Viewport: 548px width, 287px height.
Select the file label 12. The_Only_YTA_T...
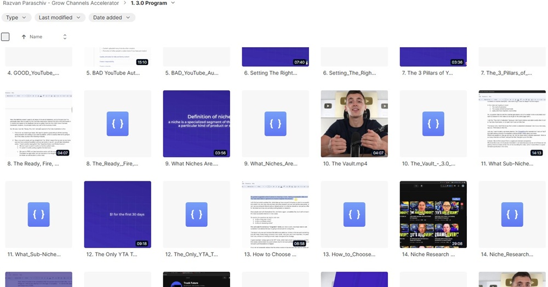(191, 255)
